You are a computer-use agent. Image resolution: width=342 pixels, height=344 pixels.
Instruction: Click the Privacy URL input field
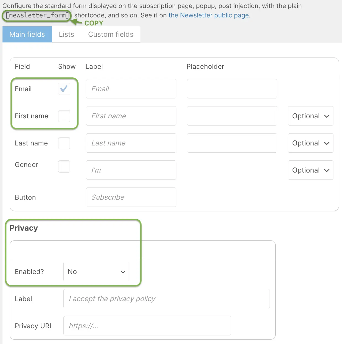tap(147, 326)
